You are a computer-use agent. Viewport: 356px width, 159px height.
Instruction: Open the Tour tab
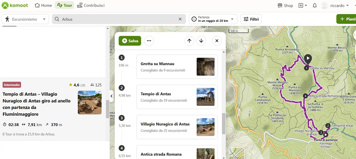(64, 5)
